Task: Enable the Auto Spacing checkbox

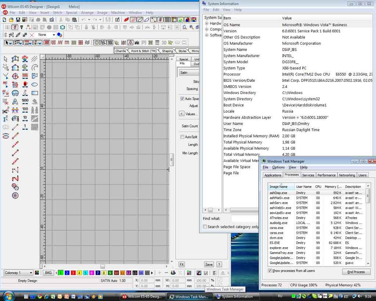Action: click(182, 99)
